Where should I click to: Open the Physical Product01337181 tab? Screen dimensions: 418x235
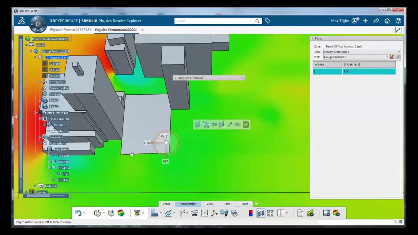(x=70, y=30)
